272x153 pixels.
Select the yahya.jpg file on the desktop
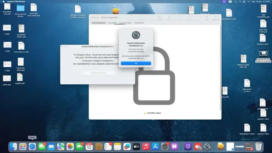7,78
